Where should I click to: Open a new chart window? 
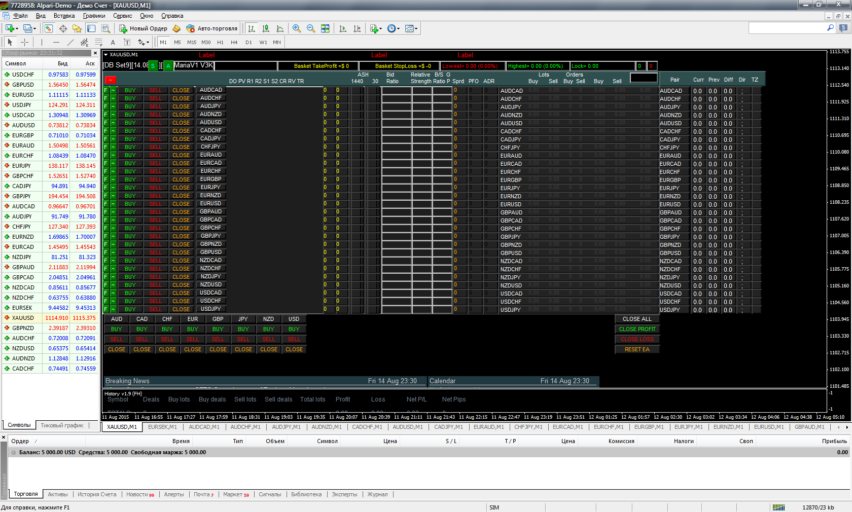[x=10, y=28]
